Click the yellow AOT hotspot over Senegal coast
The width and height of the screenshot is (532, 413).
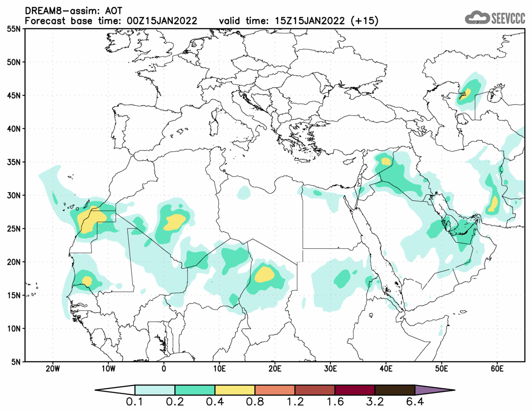pyautogui.click(x=87, y=281)
